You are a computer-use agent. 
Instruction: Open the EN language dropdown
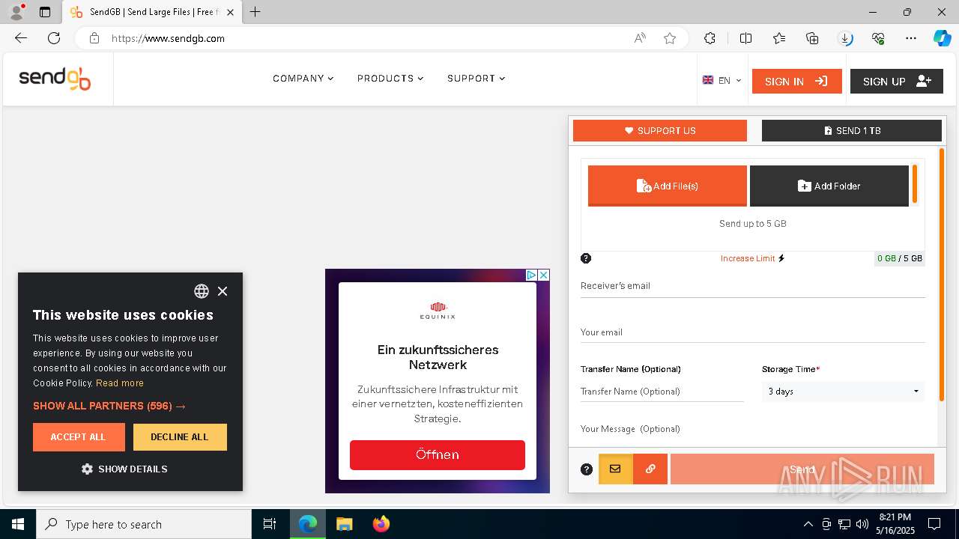point(722,81)
